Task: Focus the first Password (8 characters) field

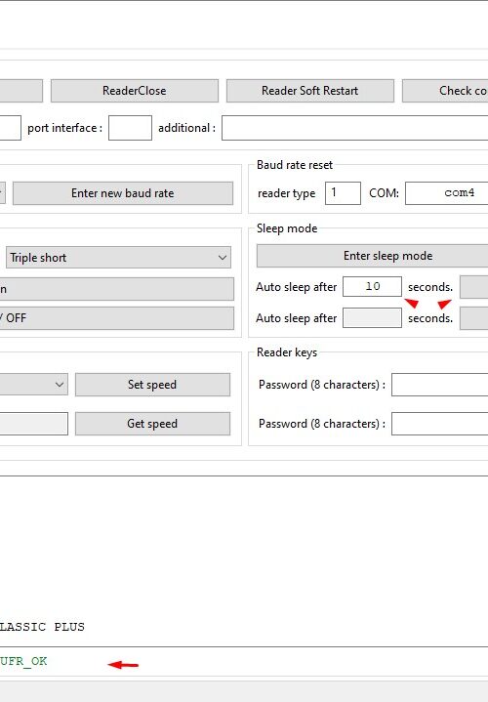Action: [439, 385]
